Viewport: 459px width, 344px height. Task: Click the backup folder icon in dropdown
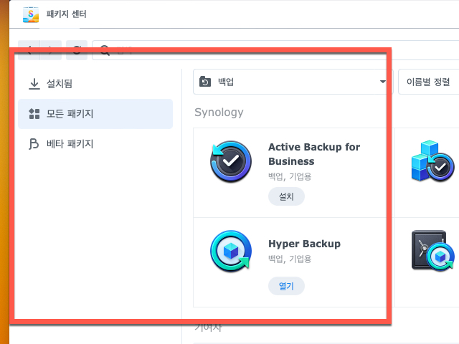205,82
